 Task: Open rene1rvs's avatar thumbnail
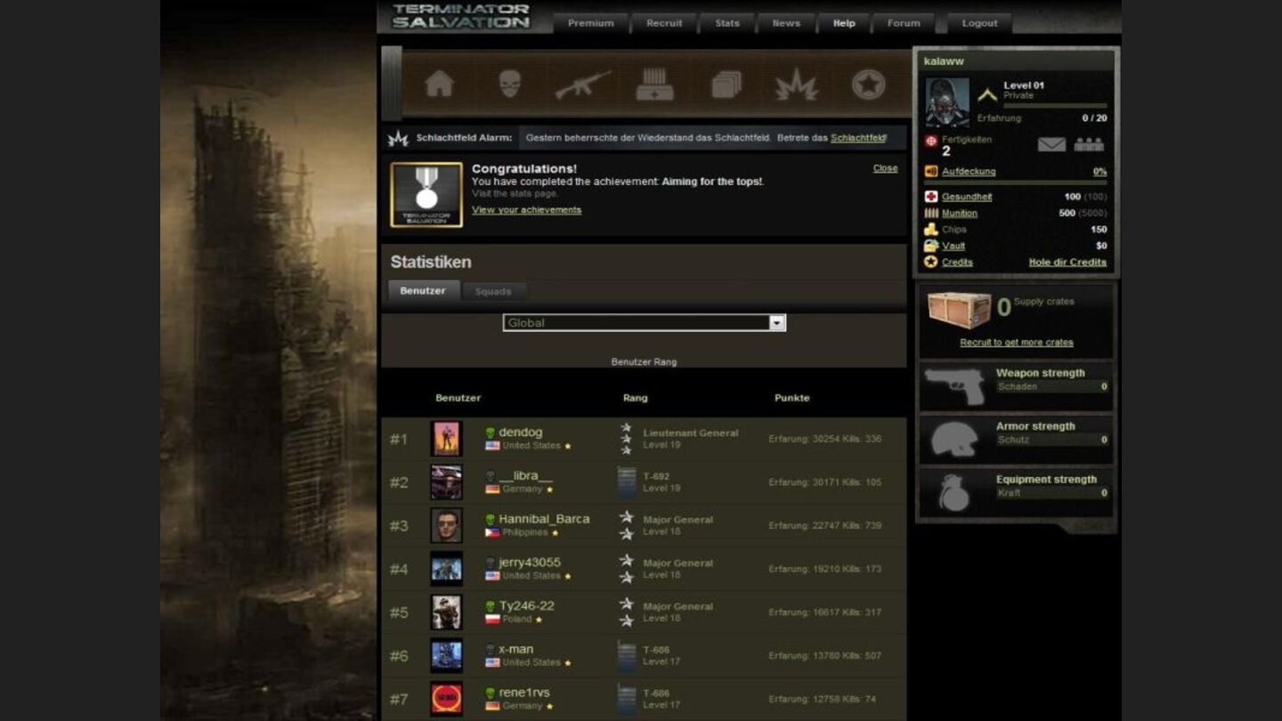coord(446,699)
